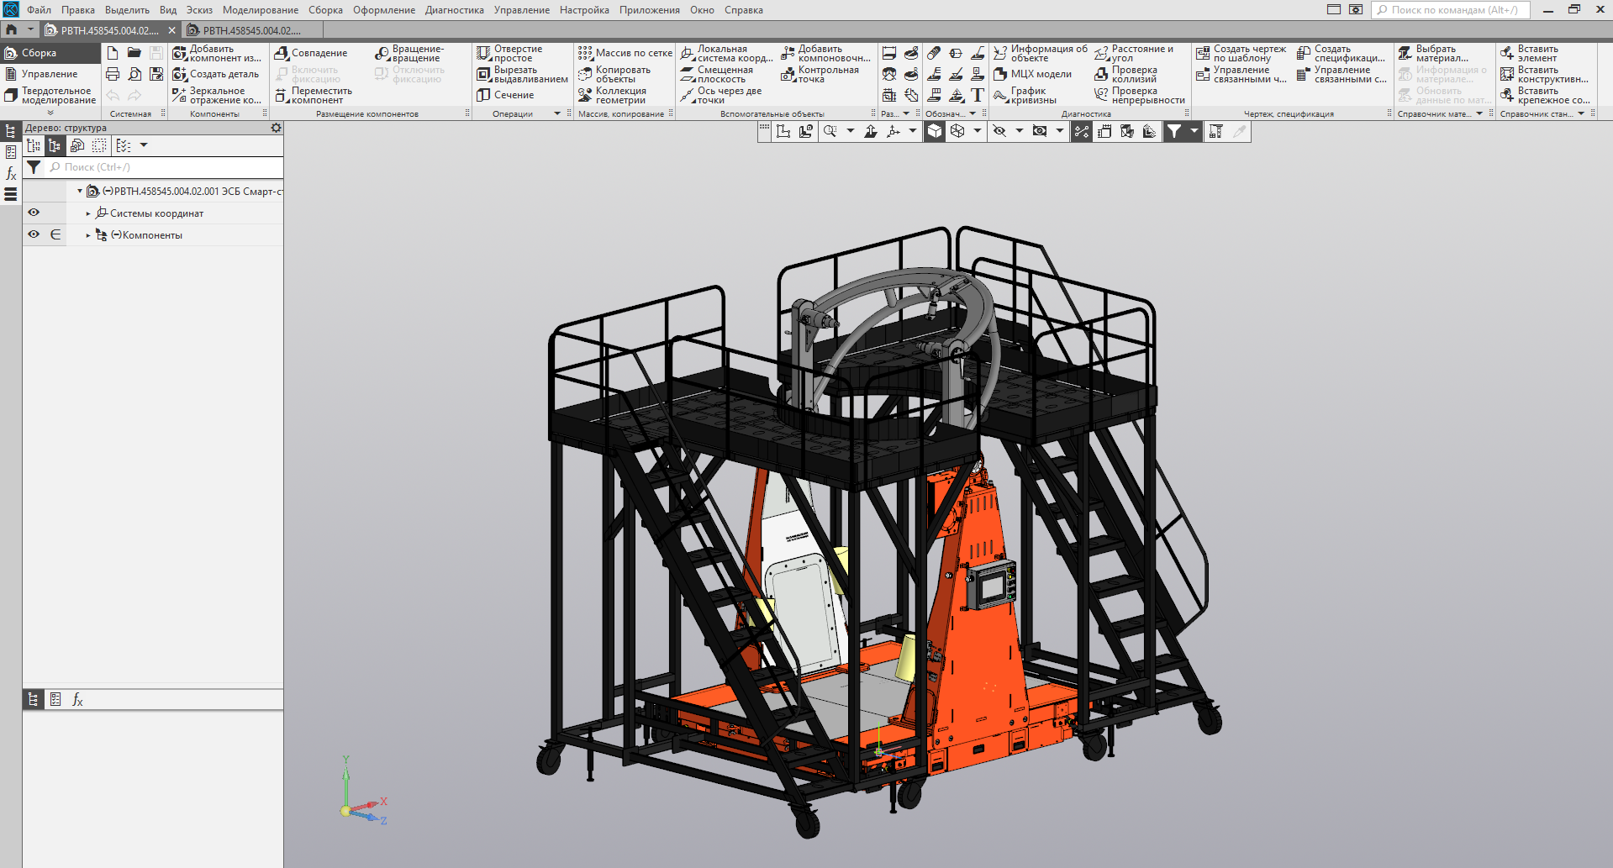
Task: Toggle shaded display mode cube in view toolbar
Action: click(935, 131)
